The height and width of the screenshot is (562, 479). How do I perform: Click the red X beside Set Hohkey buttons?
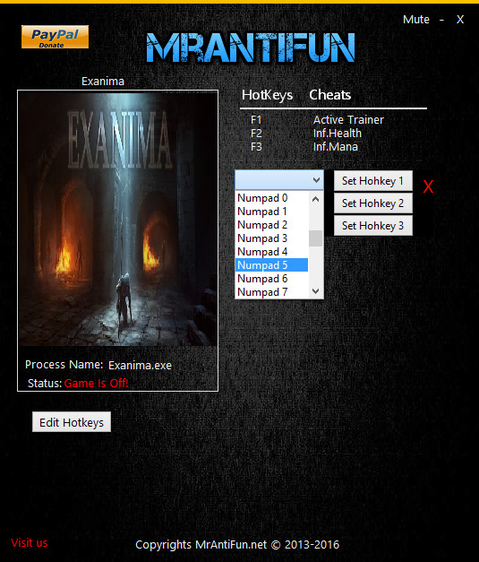[428, 186]
